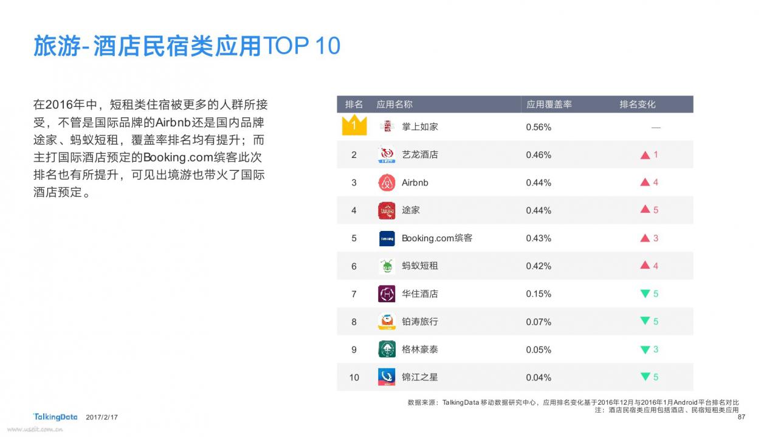Viewport: 778px width, 437px height.
Task: Click the 应用名称 column header
Action: click(x=394, y=105)
